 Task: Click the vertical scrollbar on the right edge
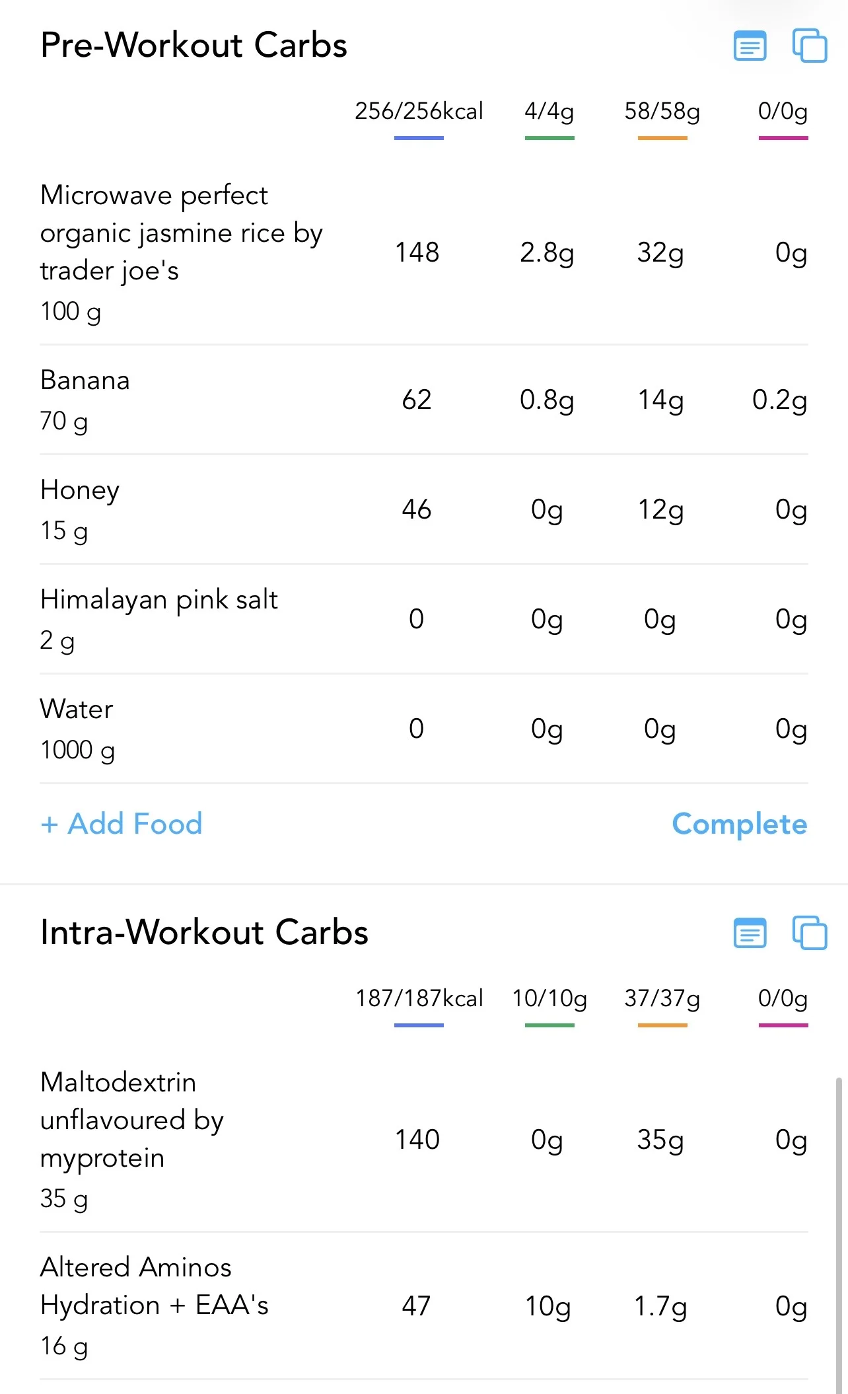[839, 1235]
